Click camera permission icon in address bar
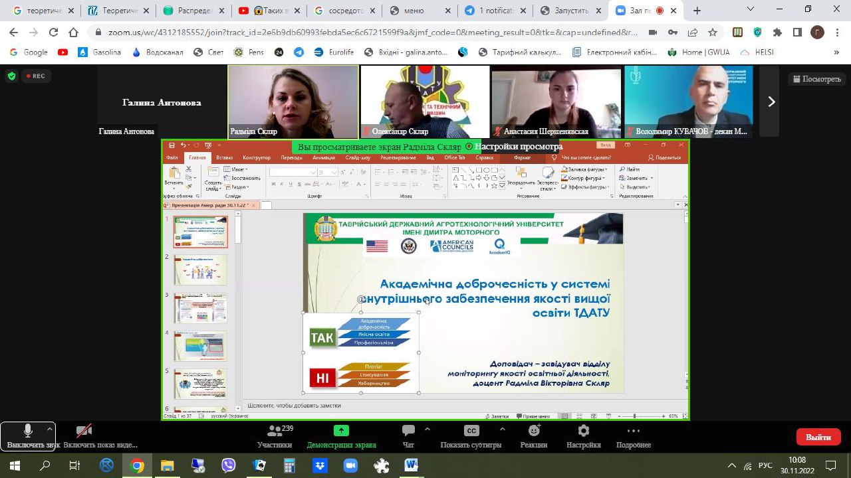Image resolution: width=851 pixels, height=478 pixels. pyautogui.click(x=653, y=33)
